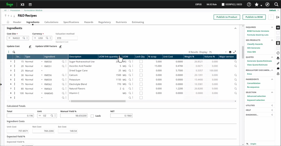Toggle Lock Qty for Dried Sugar Cane
This screenshot has width=281, height=146.
click(x=141, y=71)
